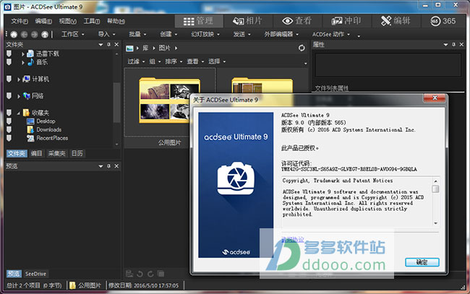
Task: Click the folder tree scrollbar down arrow
Action: 117,144
